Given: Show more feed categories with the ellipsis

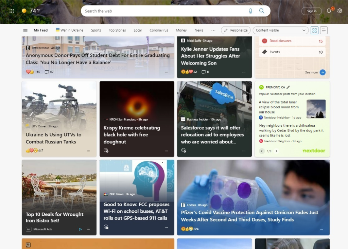Looking at the screenshot, I should click(213, 31).
